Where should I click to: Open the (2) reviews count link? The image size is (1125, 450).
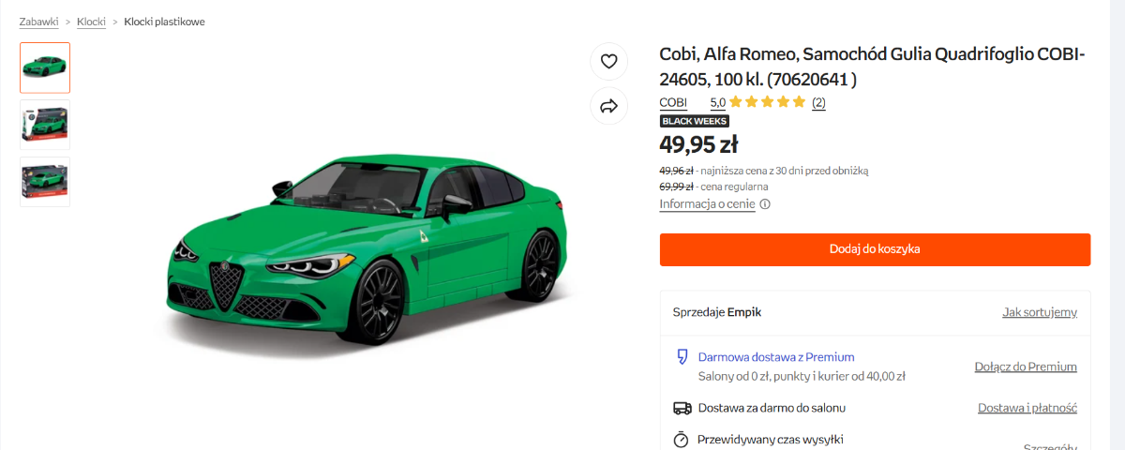click(818, 102)
